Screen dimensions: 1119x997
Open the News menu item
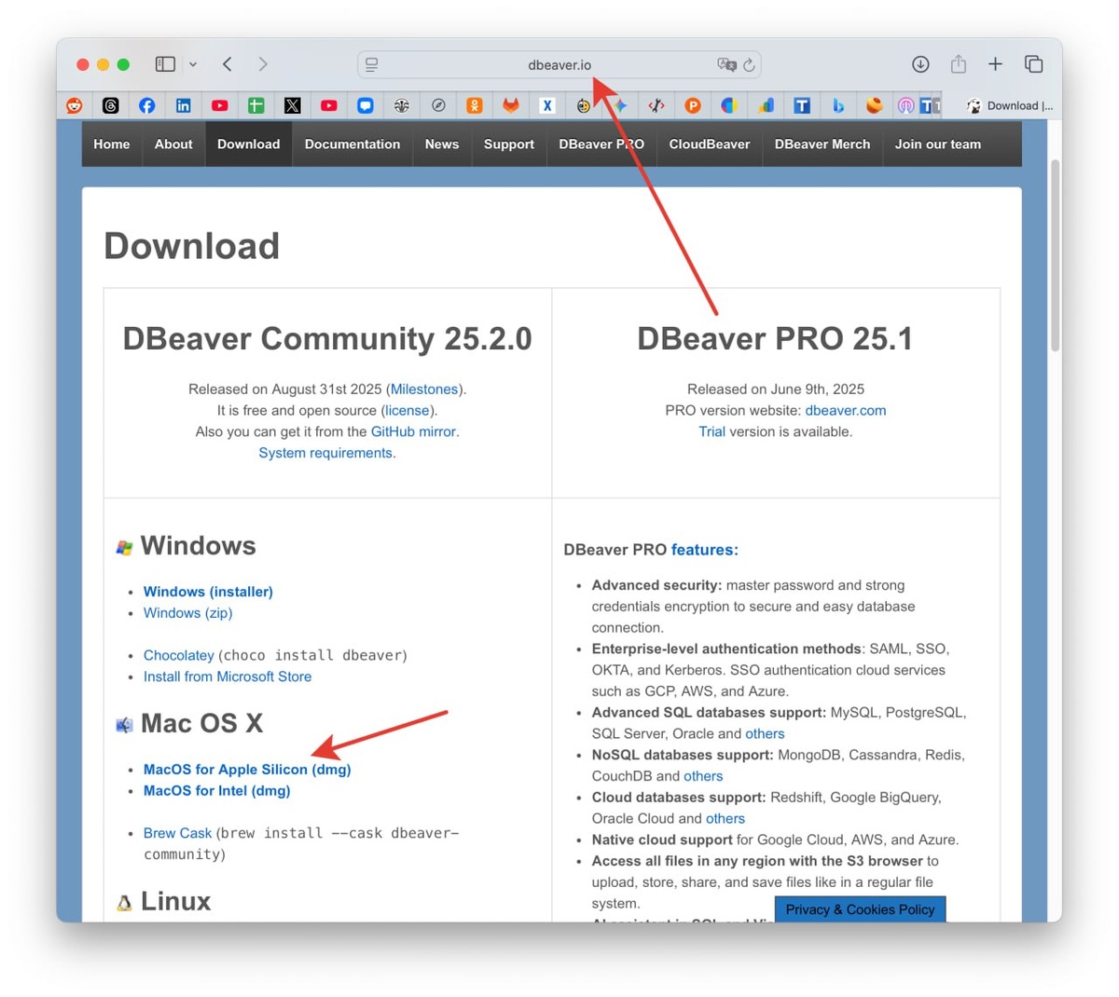[x=442, y=144]
